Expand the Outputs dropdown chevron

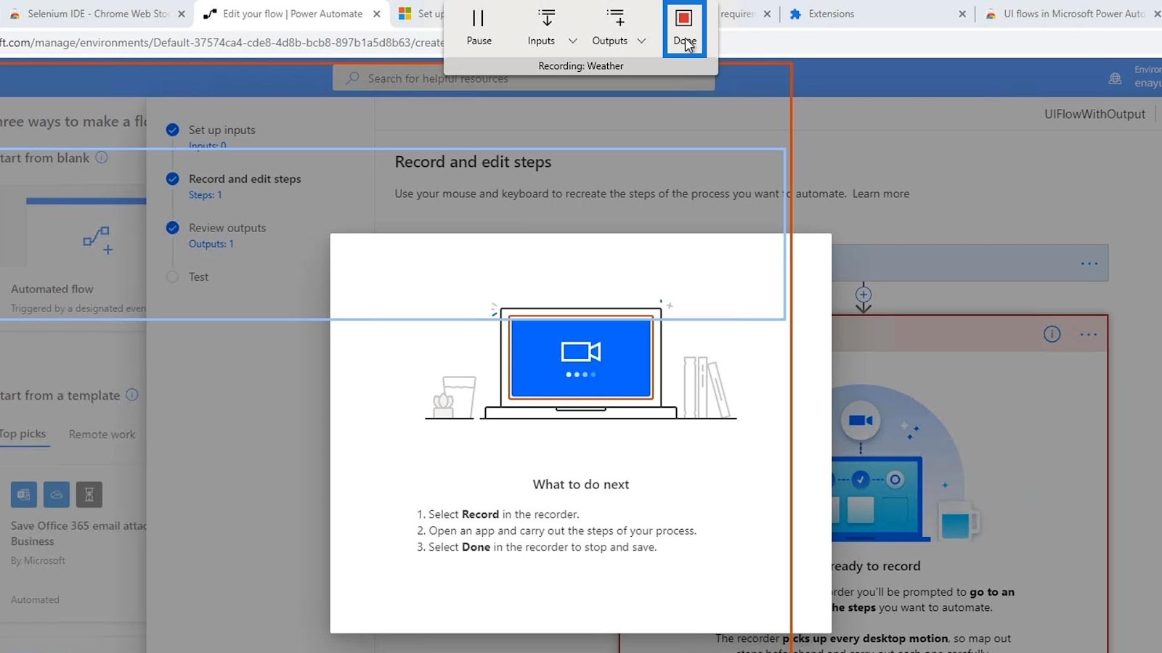[641, 41]
